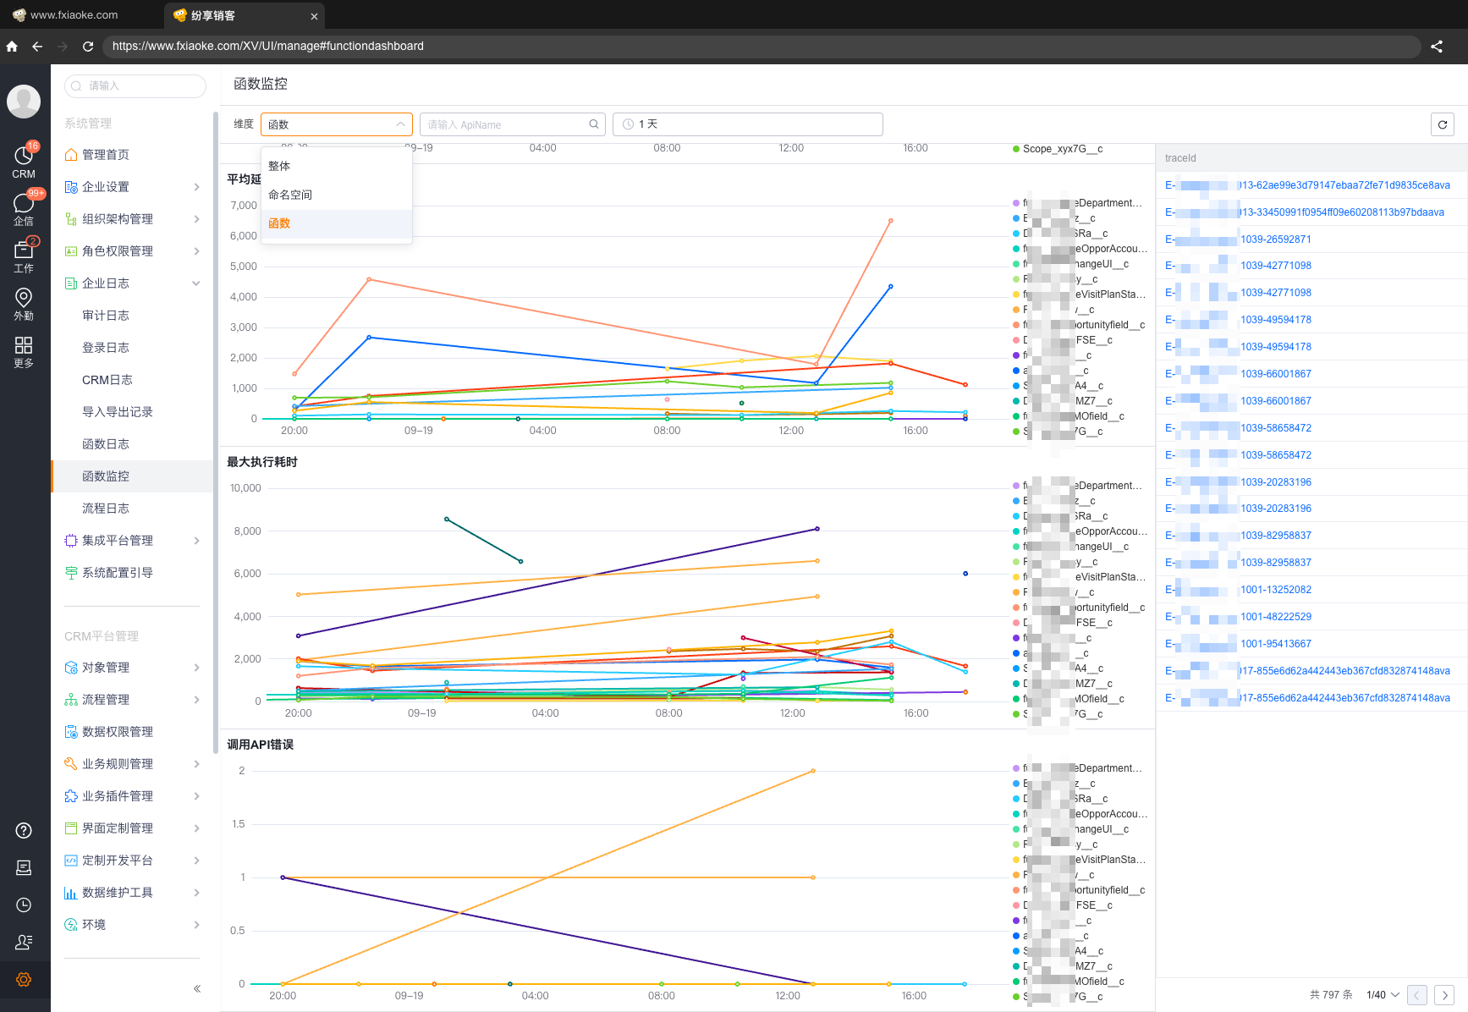
Task: Go back with browser back arrow
Action: [37, 47]
